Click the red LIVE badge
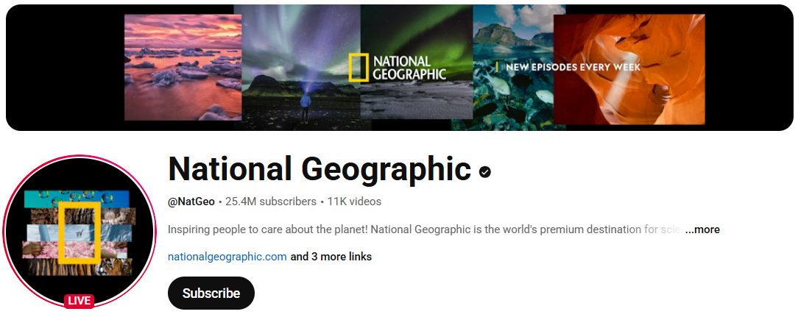This screenshot has width=801, height=317. (x=80, y=301)
